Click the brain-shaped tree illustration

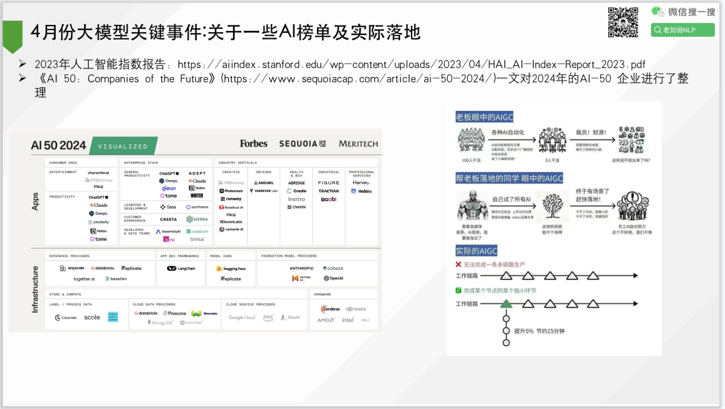[x=552, y=206]
